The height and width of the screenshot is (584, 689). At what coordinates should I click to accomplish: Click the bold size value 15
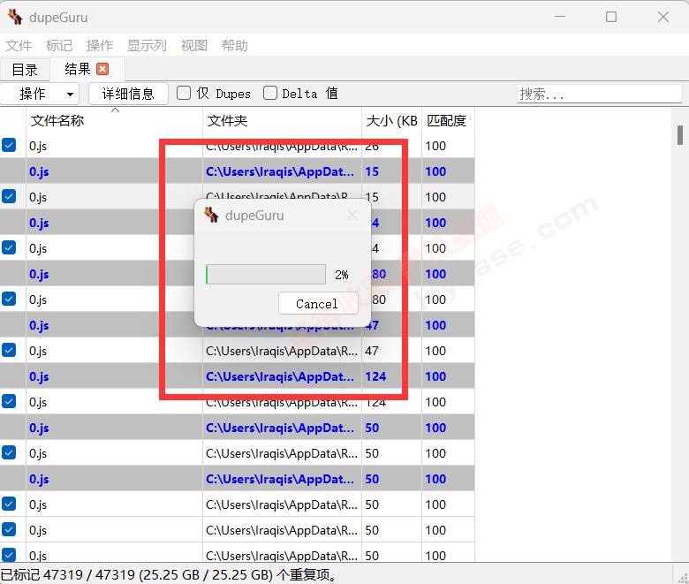point(372,171)
